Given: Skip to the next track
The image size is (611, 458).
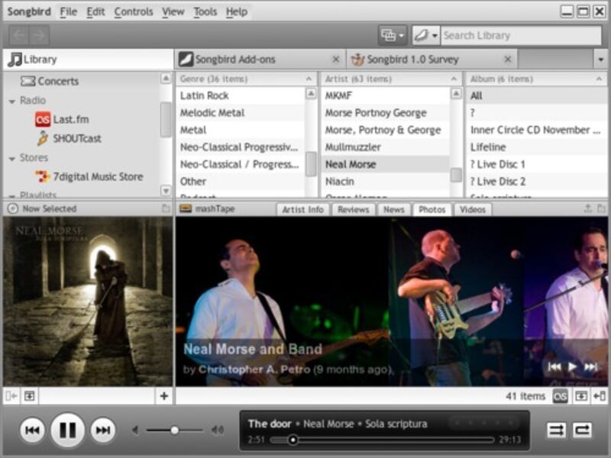Looking at the screenshot, I should [102, 431].
